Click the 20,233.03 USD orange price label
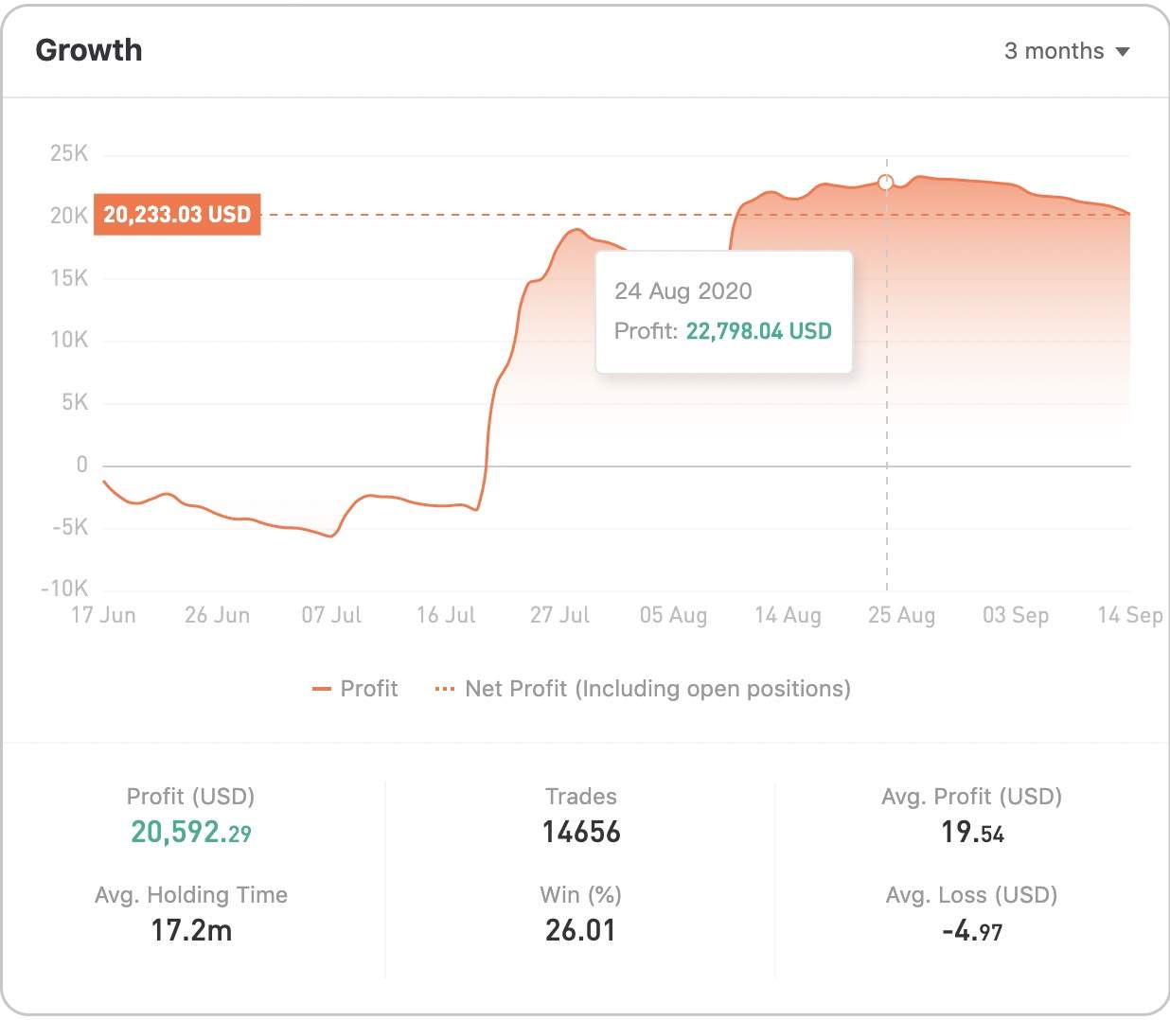 click(177, 215)
